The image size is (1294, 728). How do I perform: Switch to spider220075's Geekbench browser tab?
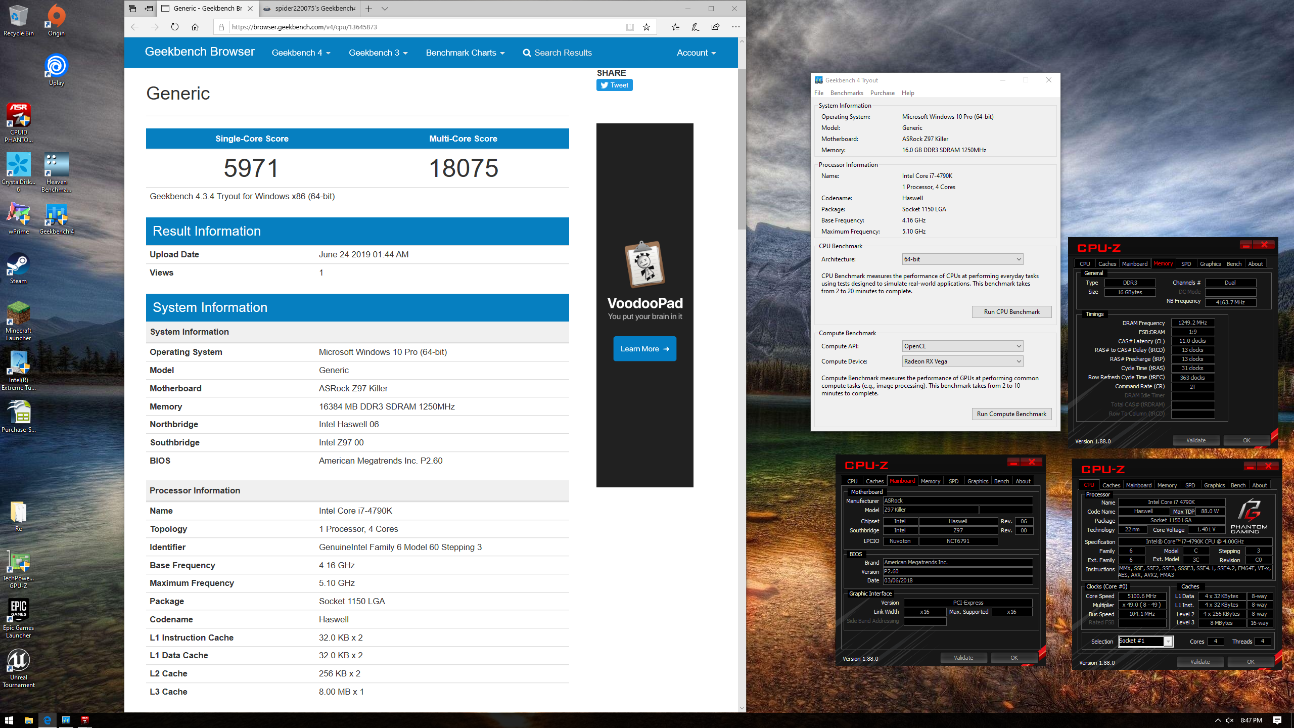(309, 9)
